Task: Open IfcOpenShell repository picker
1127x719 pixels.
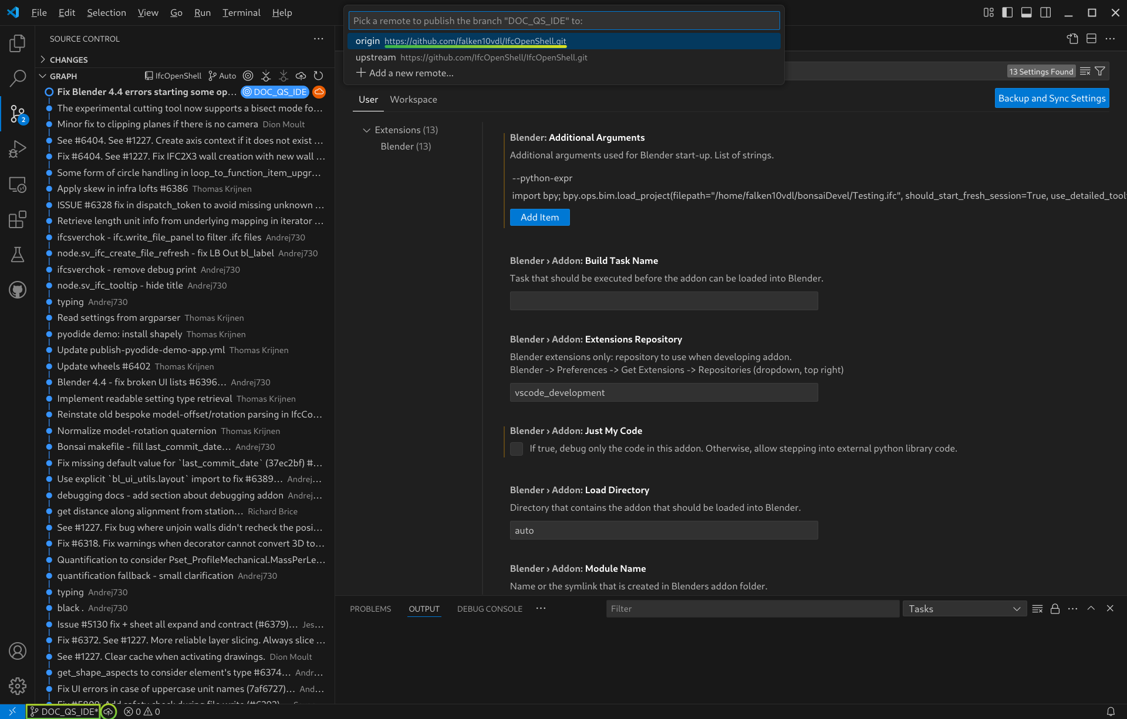Action: (173, 76)
